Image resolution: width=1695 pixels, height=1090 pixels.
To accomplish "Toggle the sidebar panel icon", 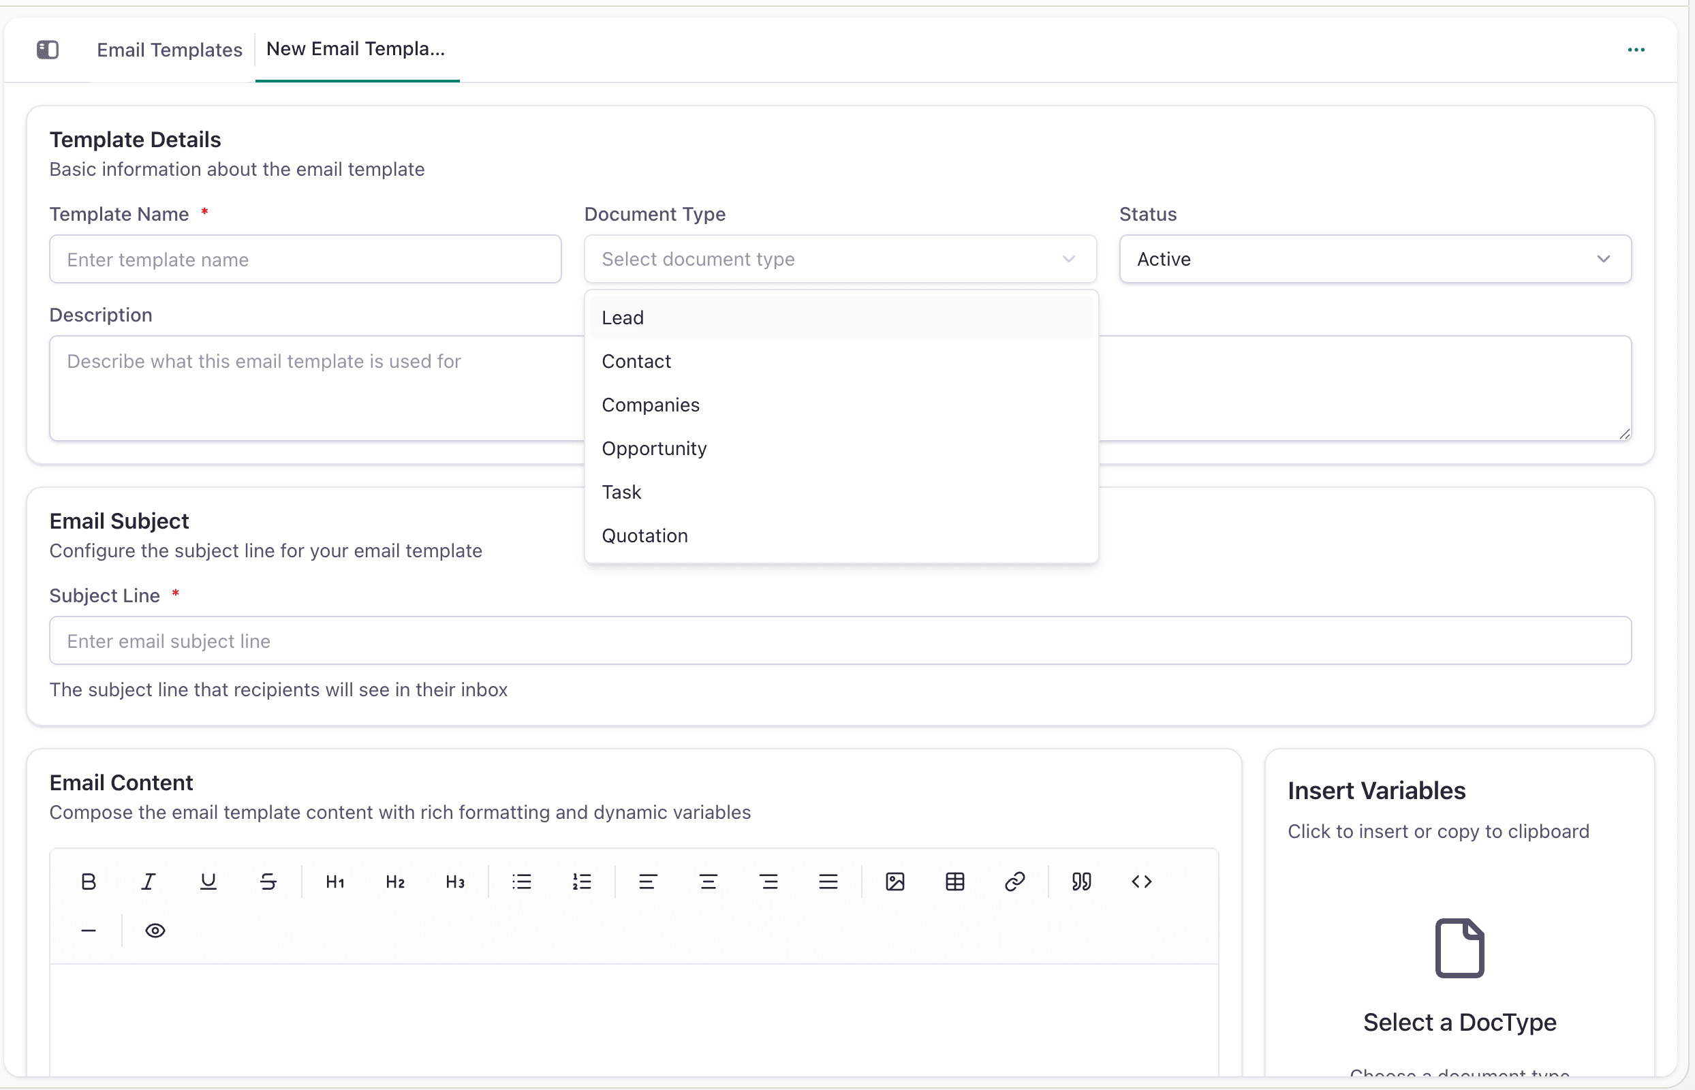I will 48,50.
